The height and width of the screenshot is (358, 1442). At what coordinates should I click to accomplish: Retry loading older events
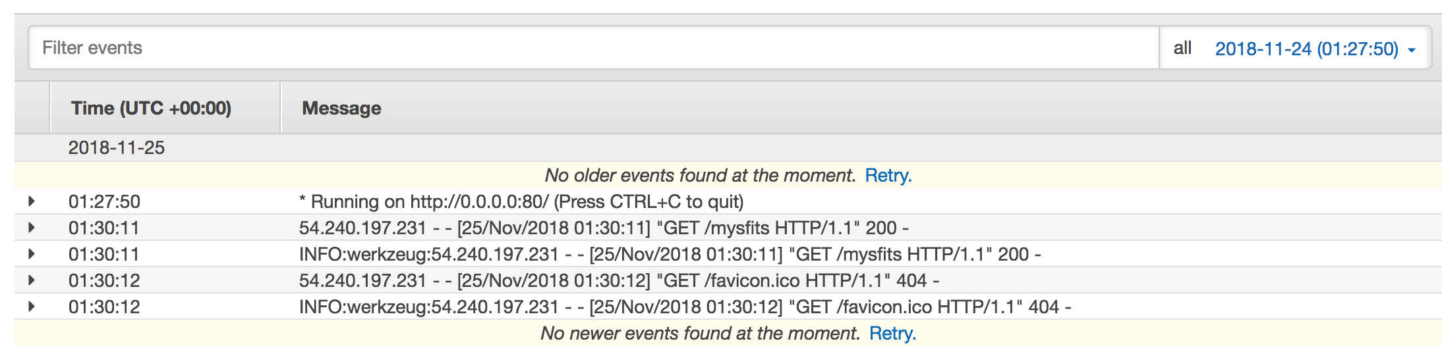click(x=888, y=176)
